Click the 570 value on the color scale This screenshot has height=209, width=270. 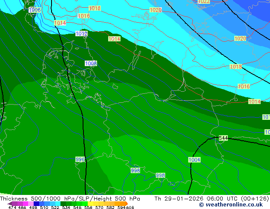click(x=99, y=207)
